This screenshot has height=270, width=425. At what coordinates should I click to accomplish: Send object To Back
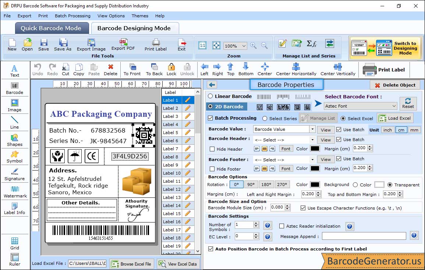coord(154,70)
